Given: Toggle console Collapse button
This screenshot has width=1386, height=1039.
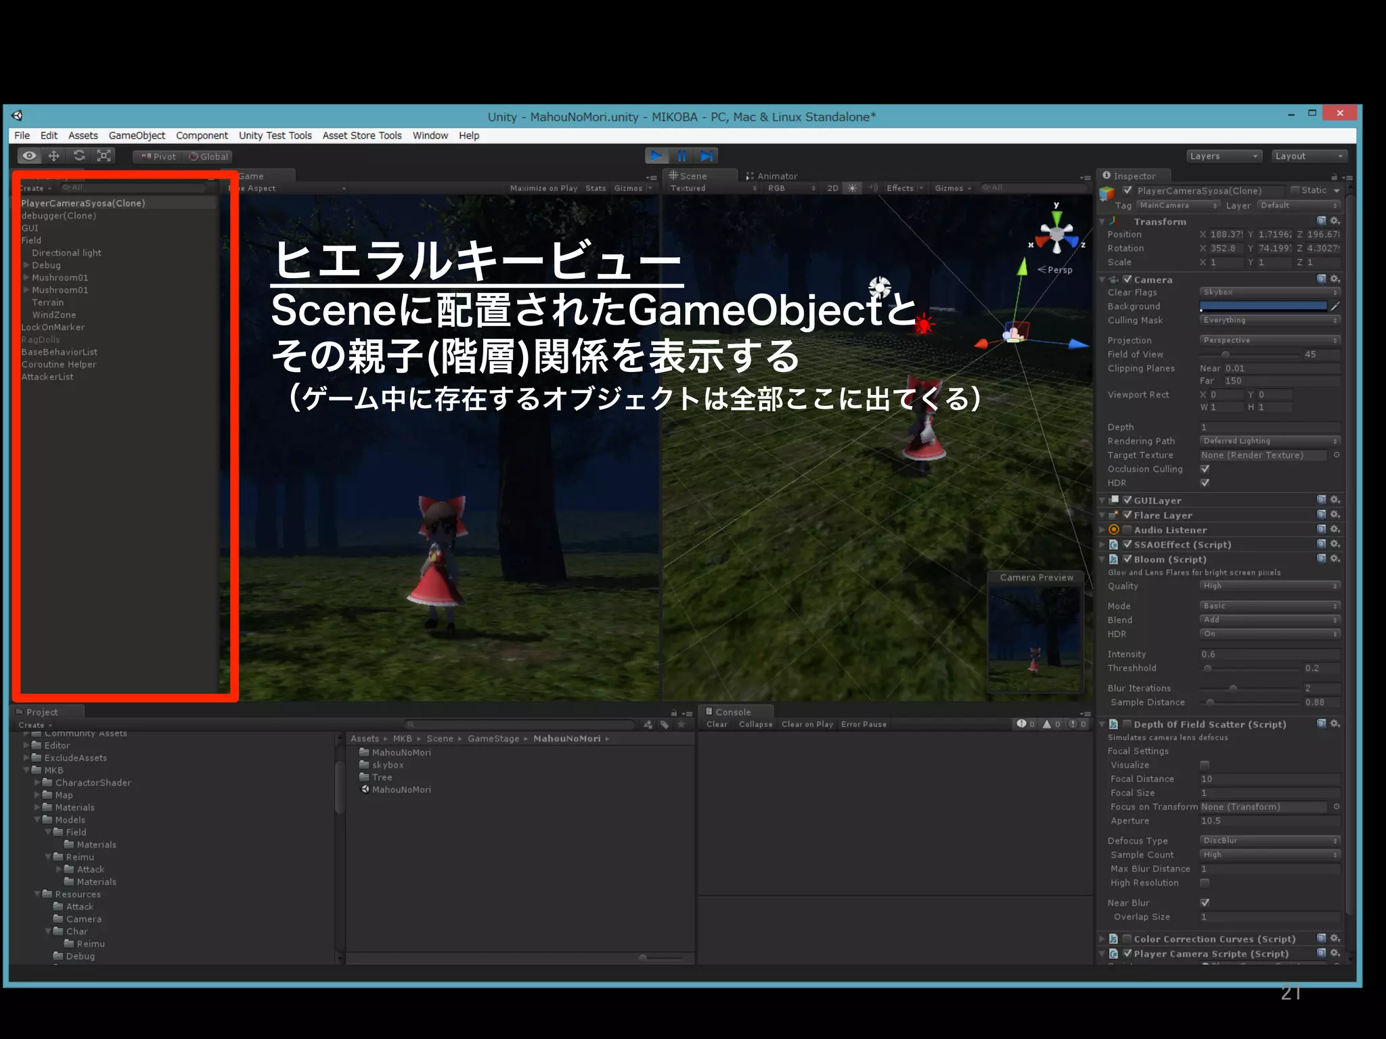Looking at the screenshot, I should tap(755, 724).
